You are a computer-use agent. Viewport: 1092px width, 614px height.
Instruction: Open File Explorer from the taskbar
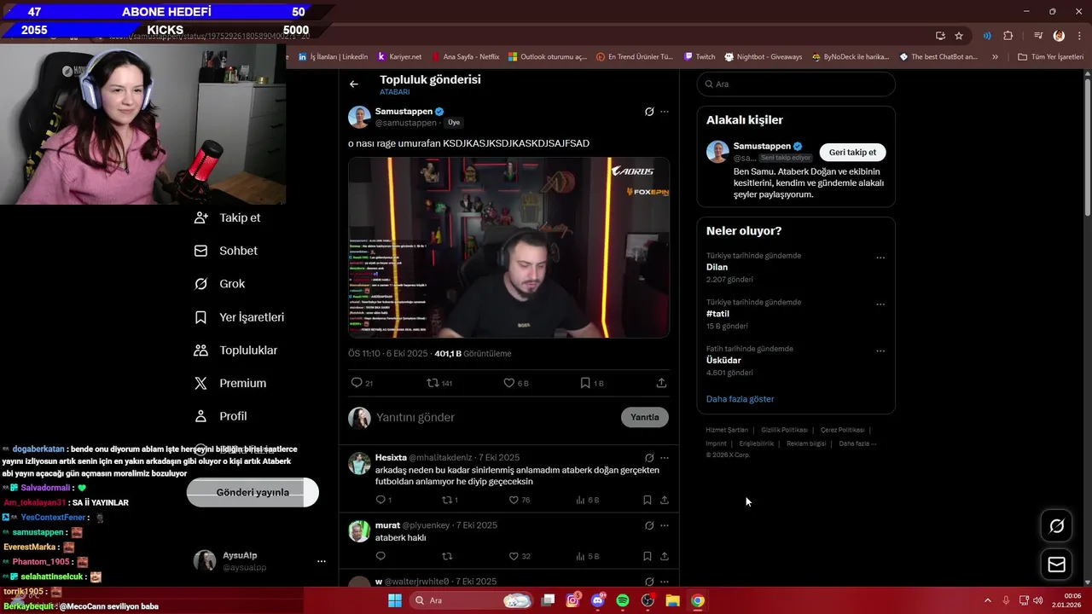672,600
